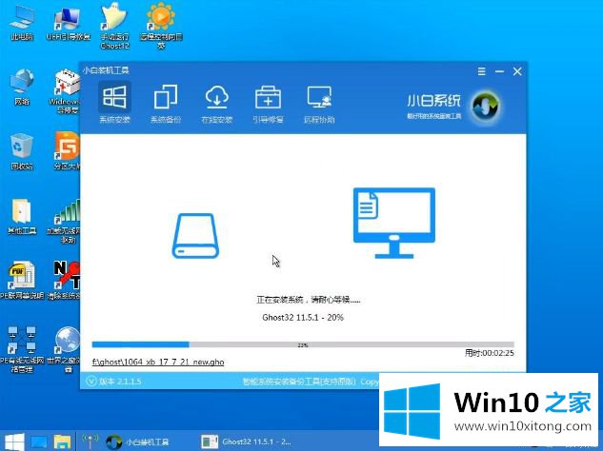Open the 回收站 recycle bin icon
This screenshot has height=451, width=603.
tap(22, 151)
